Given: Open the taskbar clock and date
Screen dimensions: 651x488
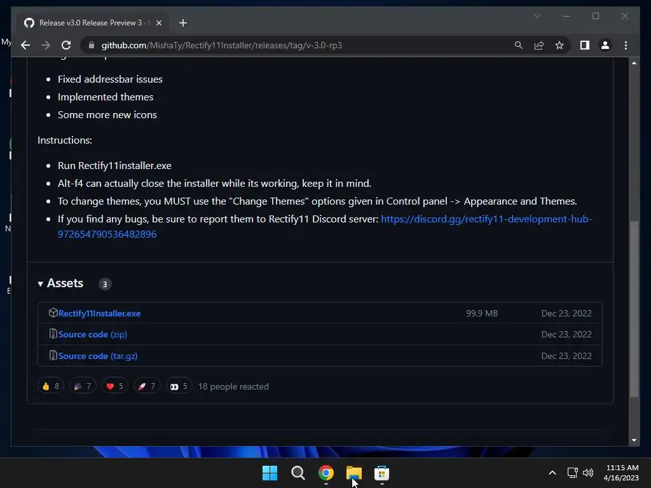Looking at the screenshot, I should tap(621, 473).
